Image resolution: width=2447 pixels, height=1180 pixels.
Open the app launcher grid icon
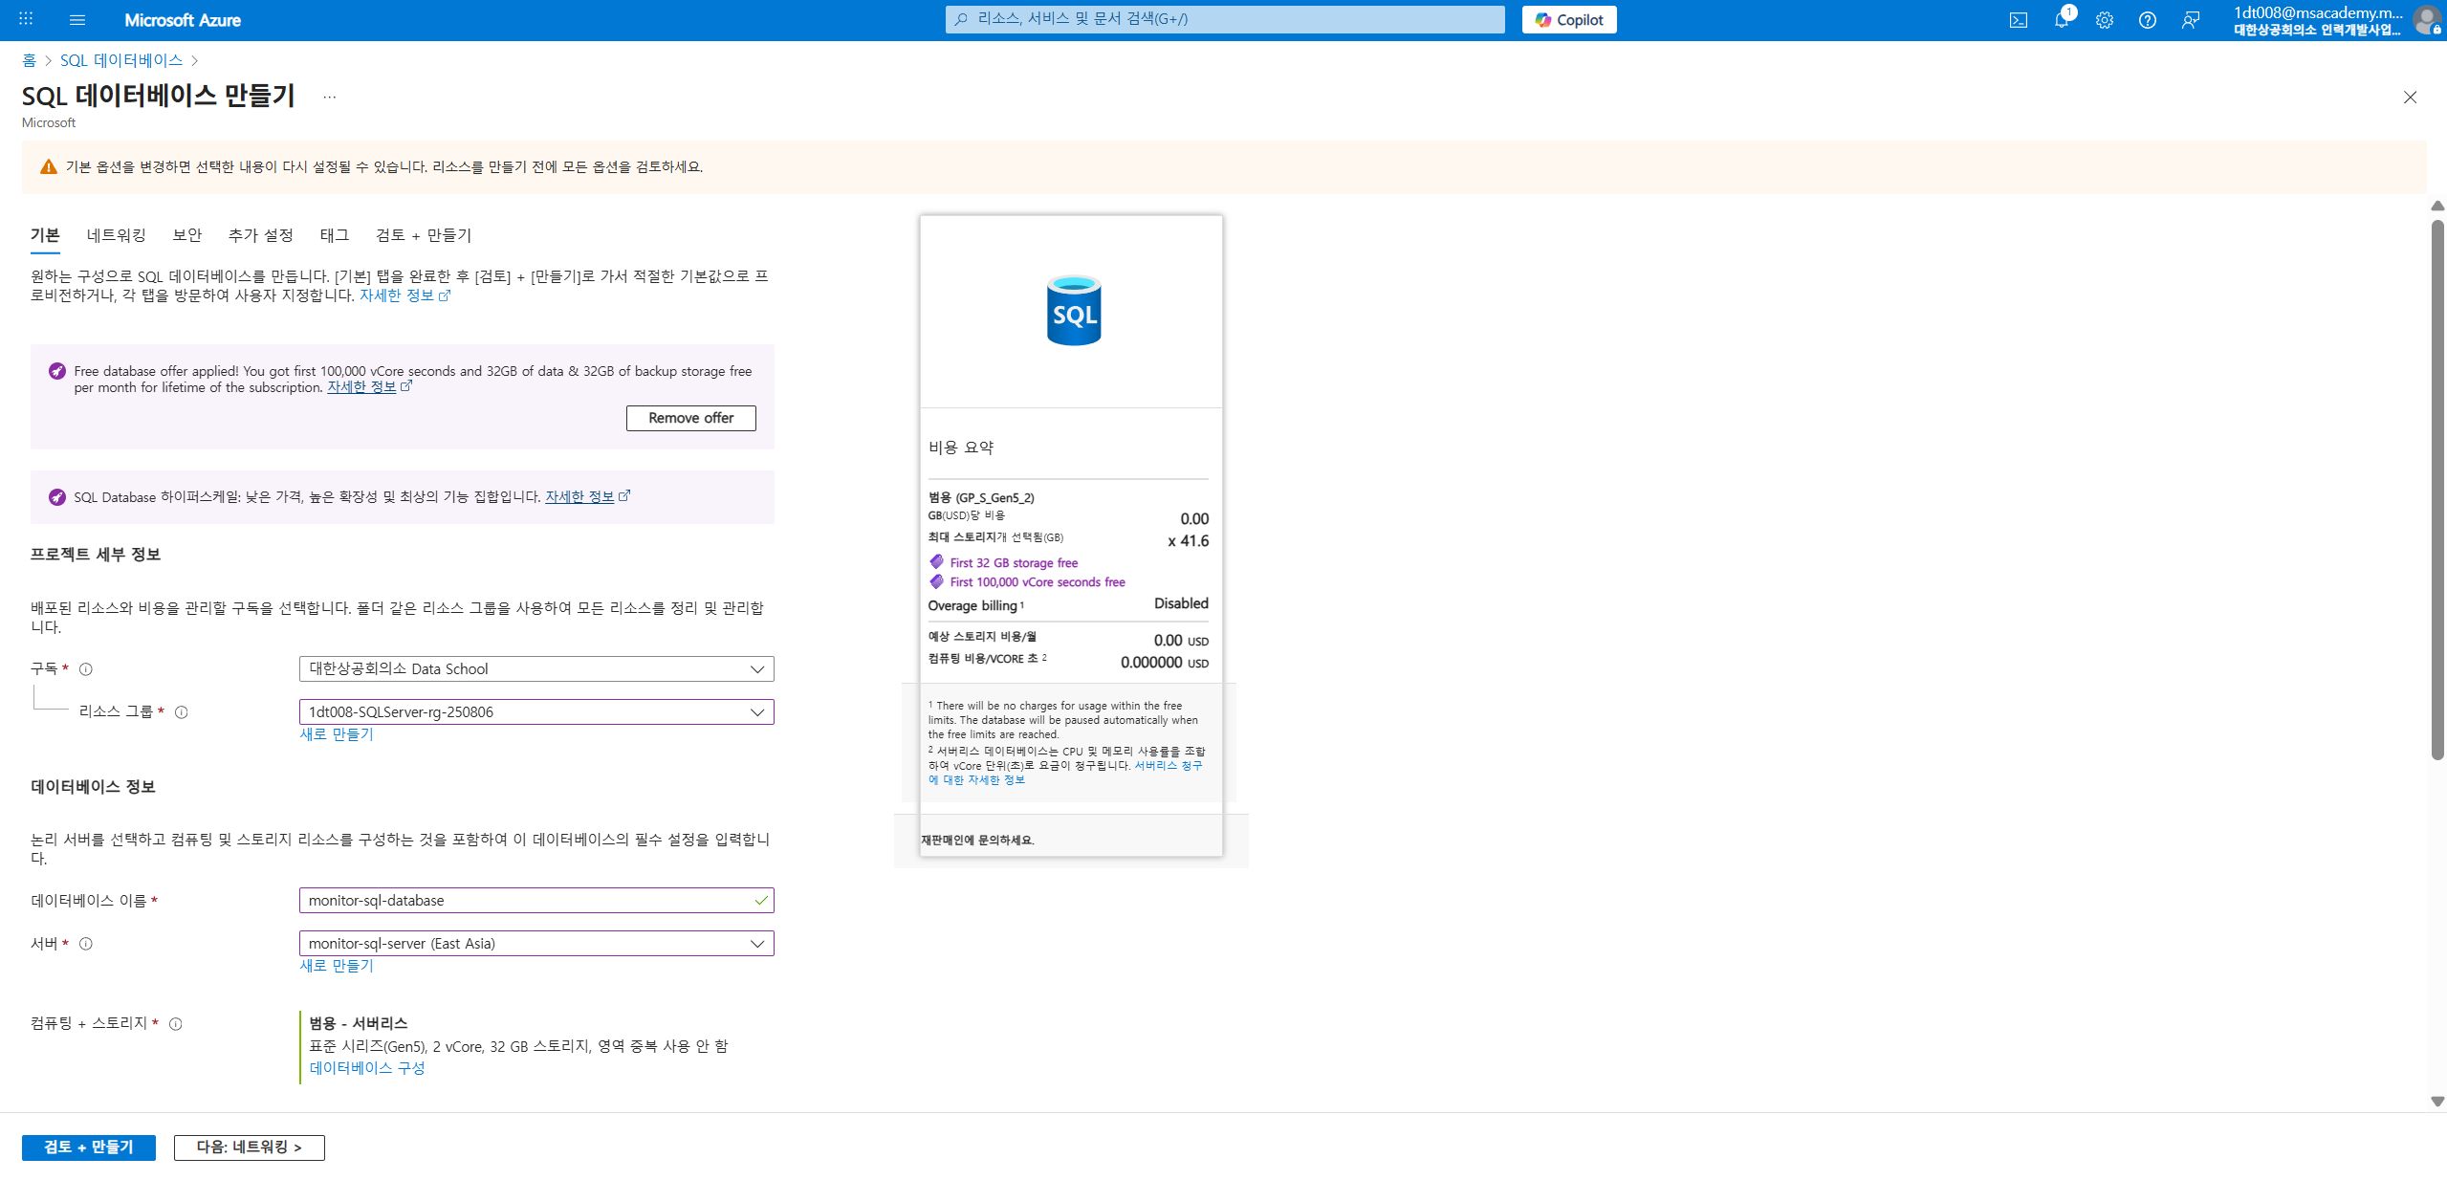click(x=26, y=19)
